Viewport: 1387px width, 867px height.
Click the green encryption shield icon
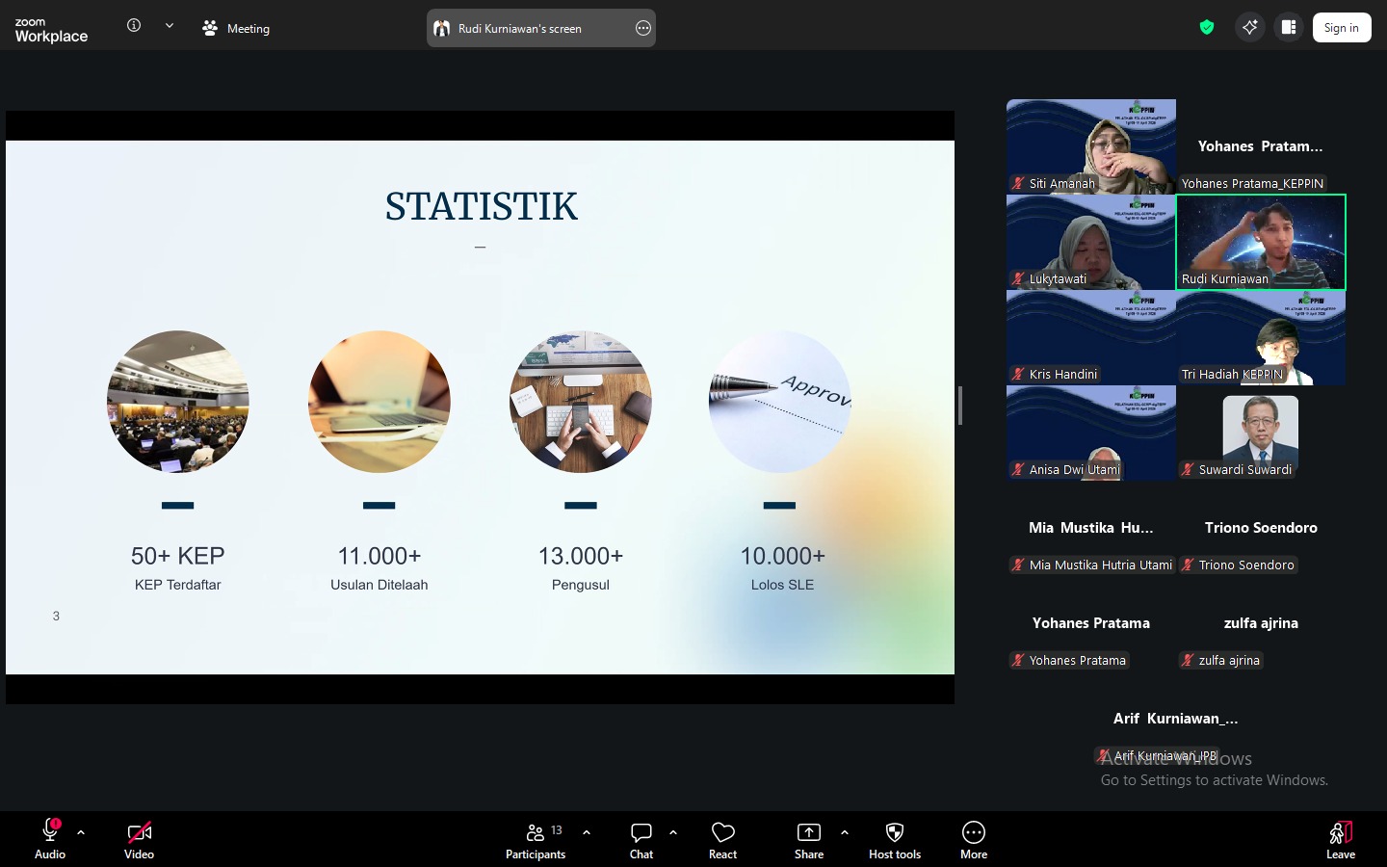pos(1206,27)
